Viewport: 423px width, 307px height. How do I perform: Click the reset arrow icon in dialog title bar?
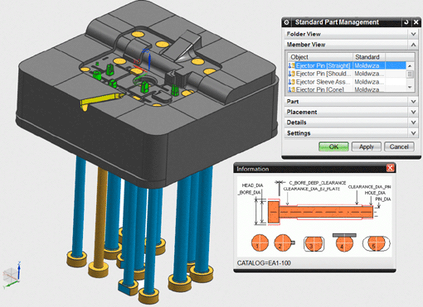[x=406, y=22]
